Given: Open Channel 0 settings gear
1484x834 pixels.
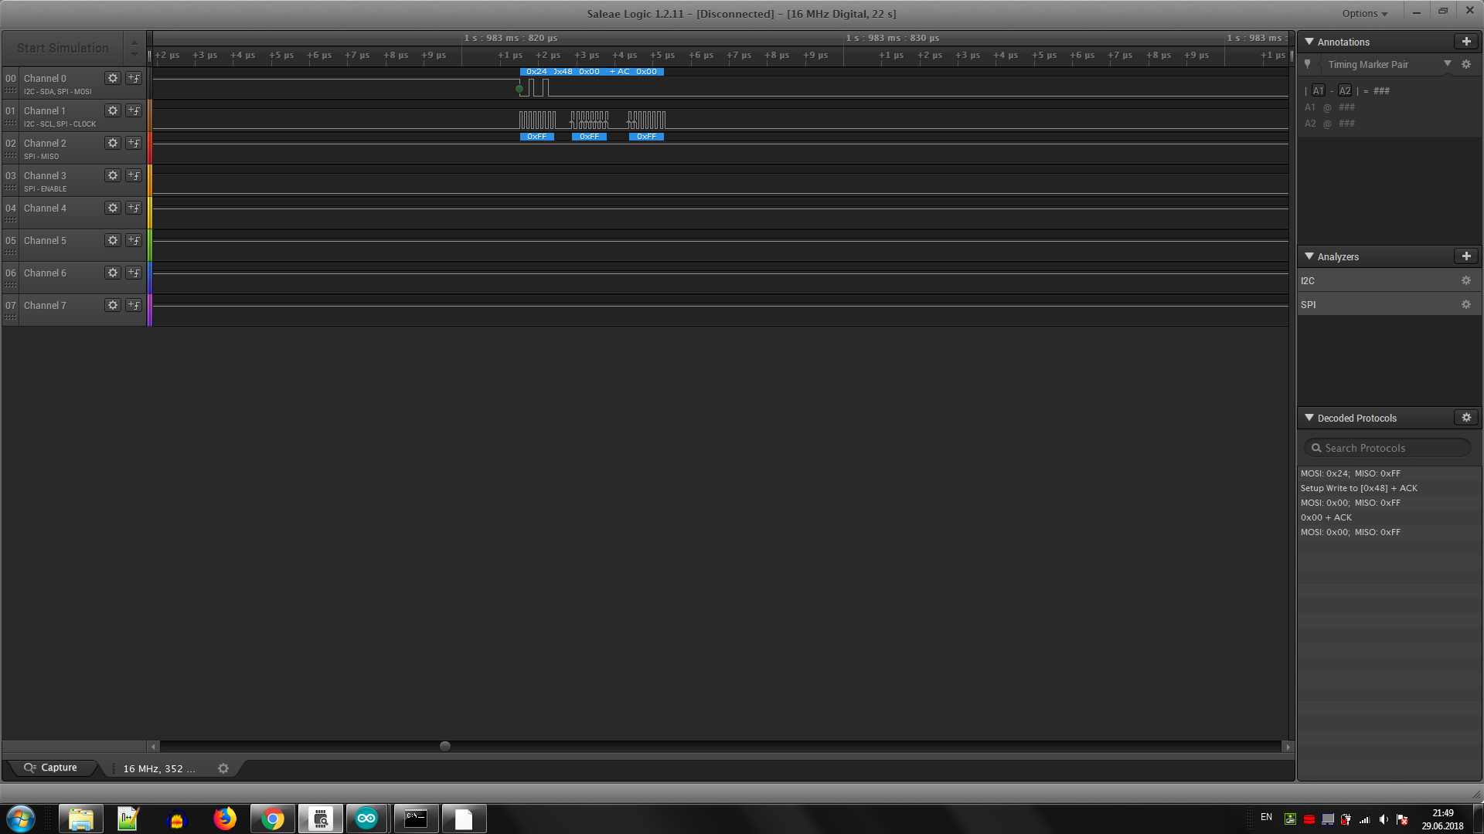Looking at the screenshot, I should [113, 78].
